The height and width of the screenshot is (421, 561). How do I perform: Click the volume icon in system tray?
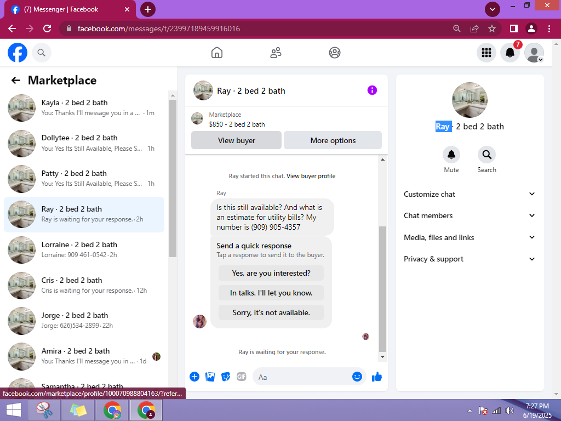click(509, 411)
